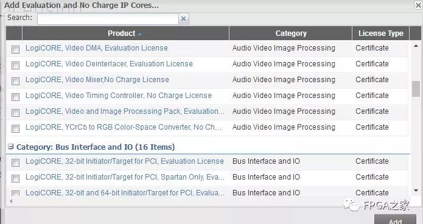
Task: Check the 32-bit PCI Spartan Only box
Action: (x=15, y=178)
